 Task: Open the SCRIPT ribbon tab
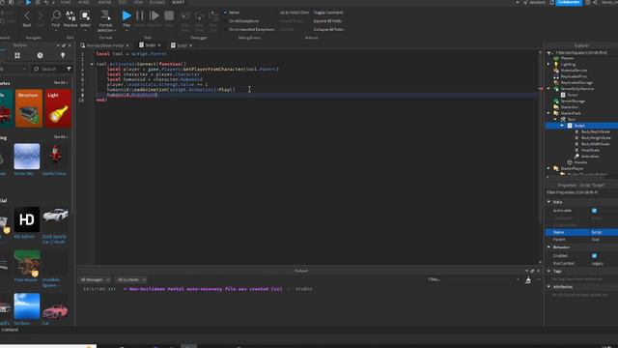(178, 2)
